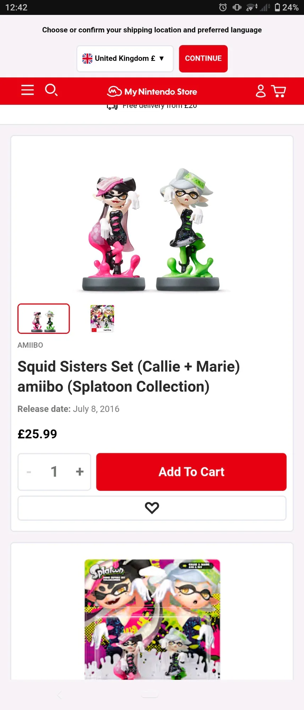Tap the alarm clock status icon

point(223,7)
